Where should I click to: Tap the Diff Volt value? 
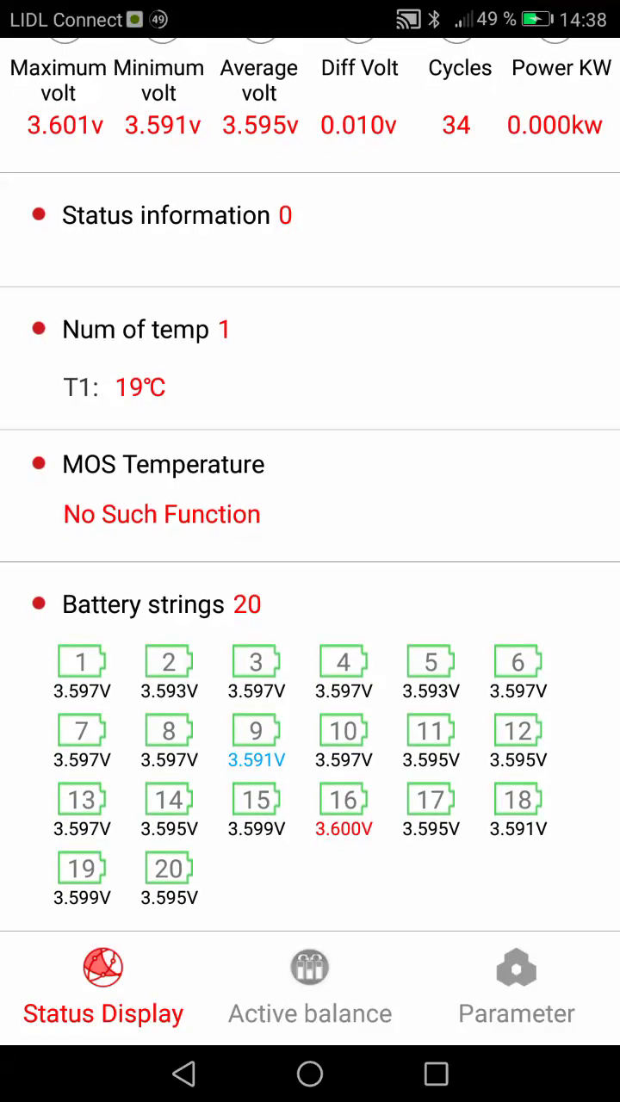pyautogui.click(x=358, y=126)
